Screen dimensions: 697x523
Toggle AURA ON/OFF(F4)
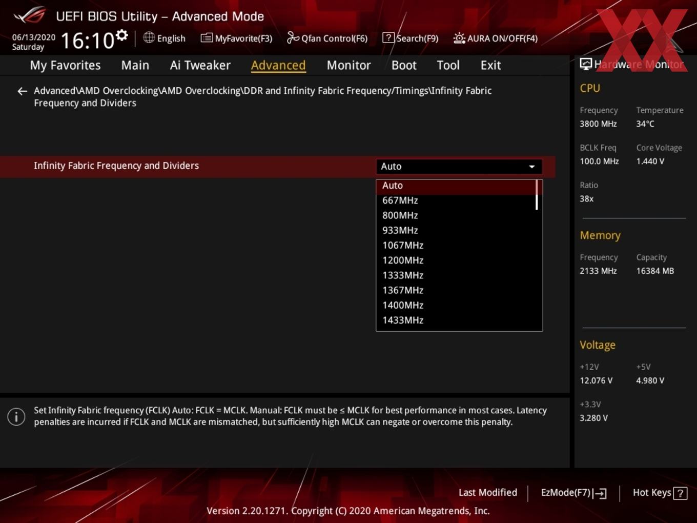click(x=502, y=38)
